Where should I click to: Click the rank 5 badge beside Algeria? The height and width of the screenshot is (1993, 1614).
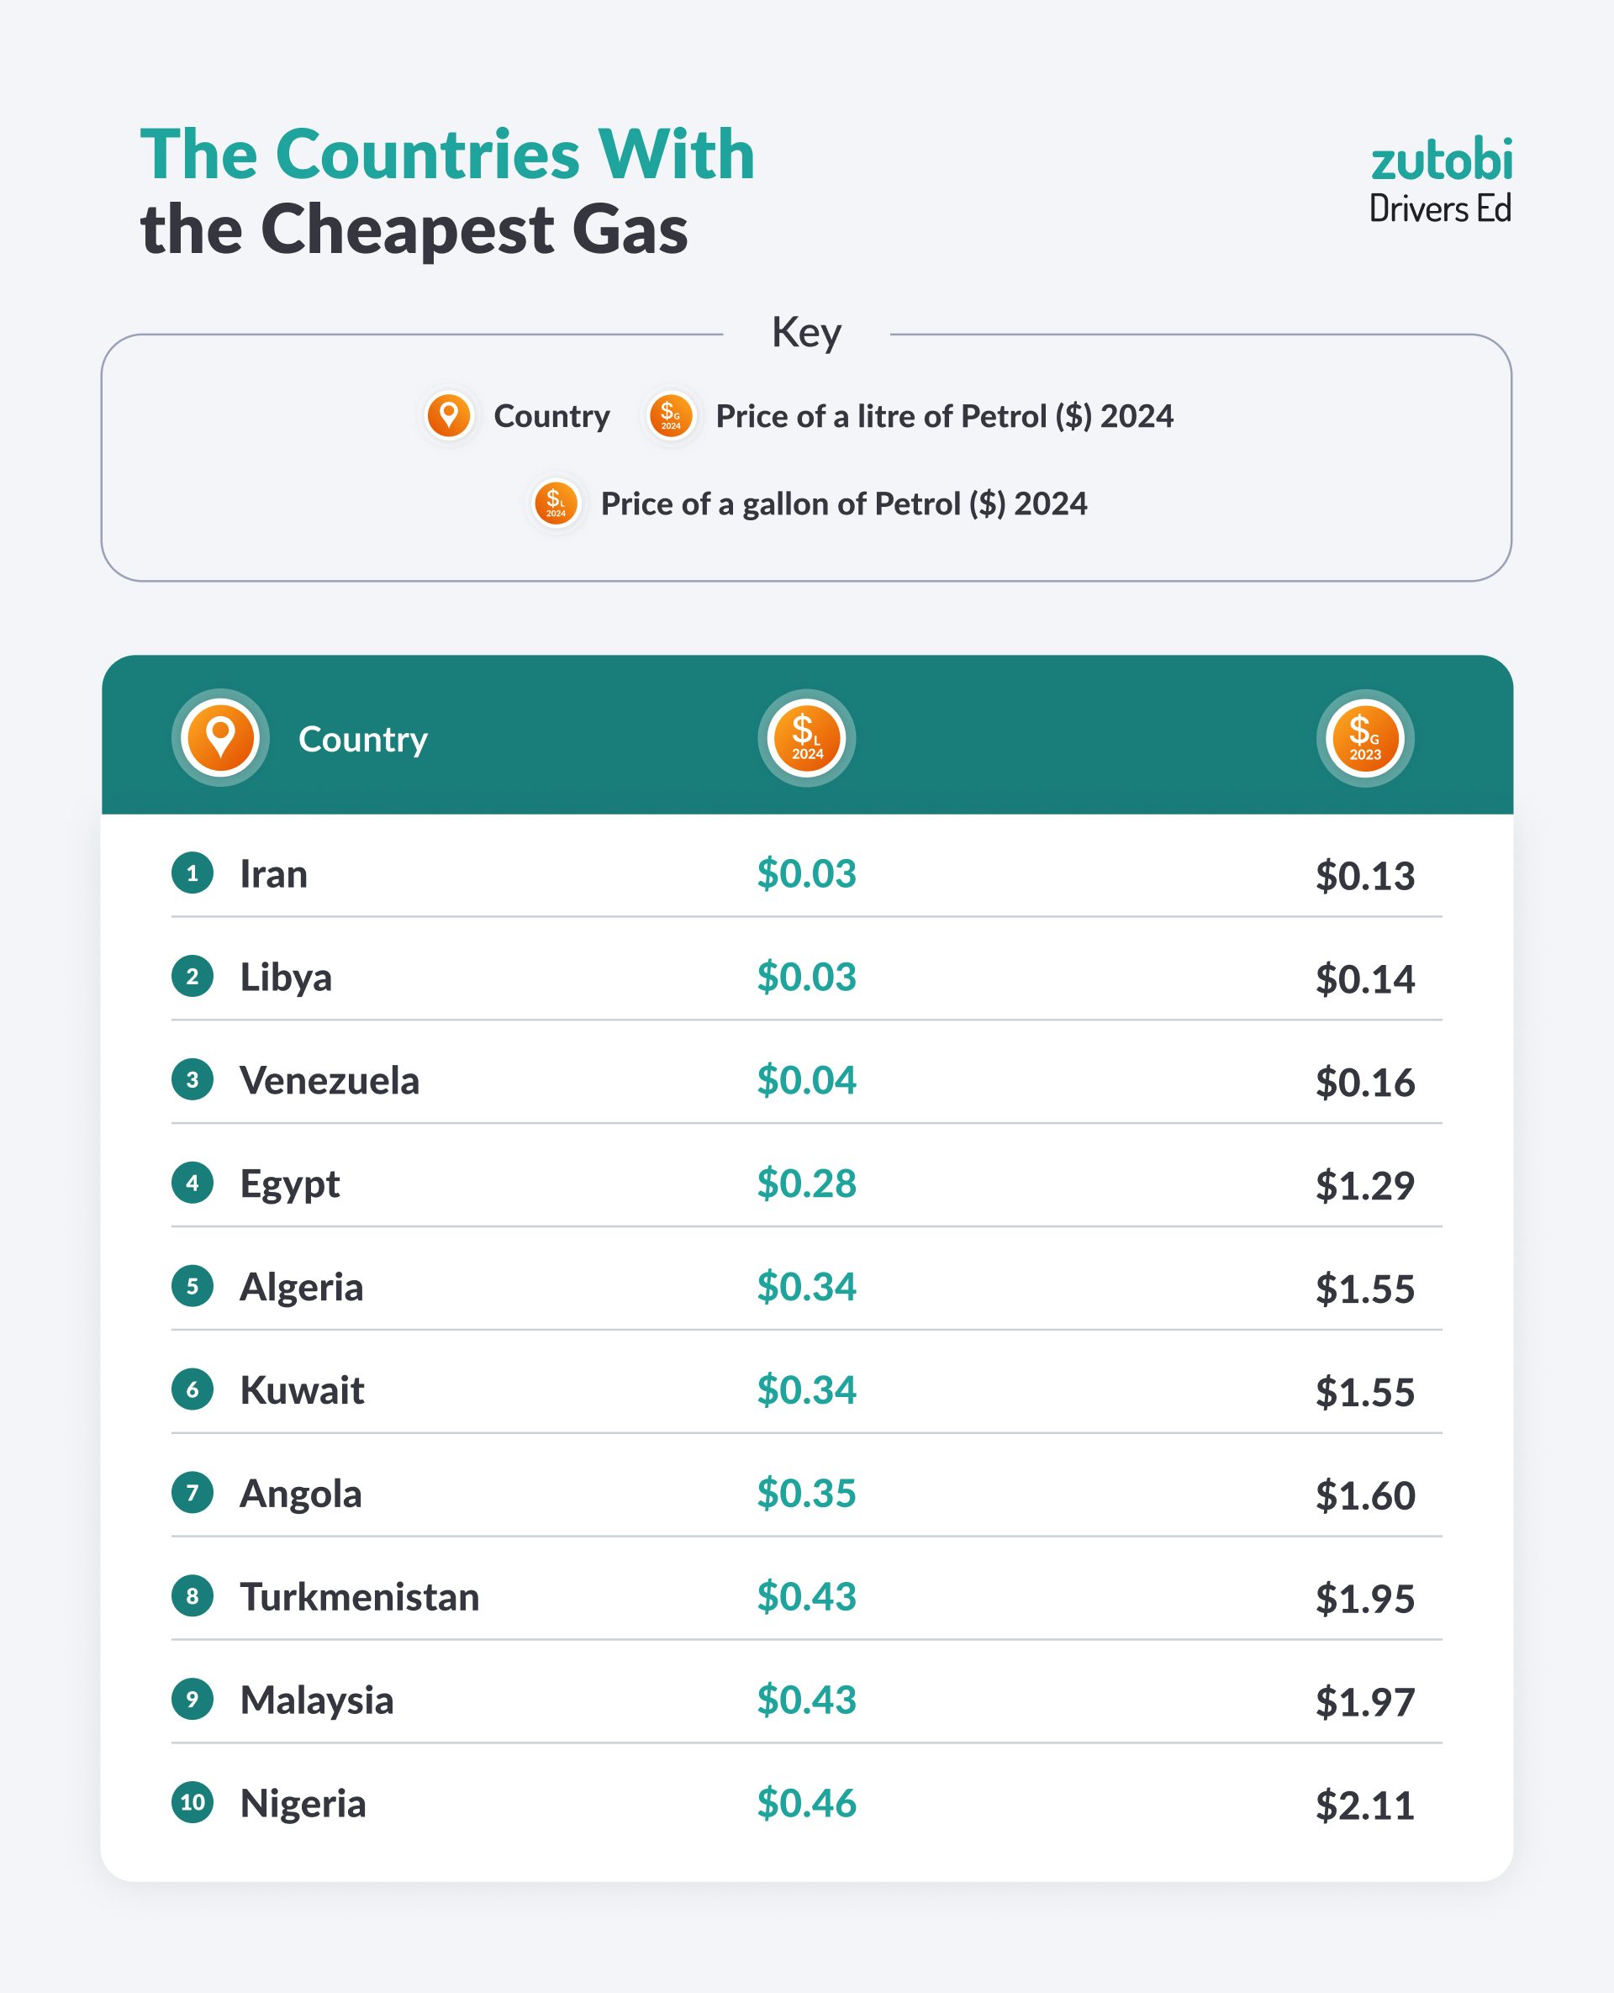pyautogui.click(x=193, y=1287)
